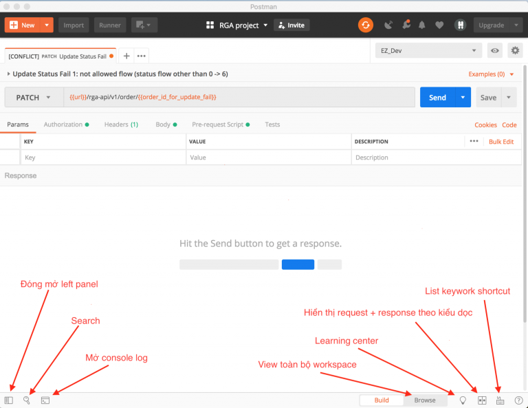528x408 pixels.
Task: Open the Manage Environments gear icon
Action: click(515, 50)
